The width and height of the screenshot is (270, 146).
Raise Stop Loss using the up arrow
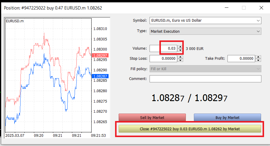[180, 57]
